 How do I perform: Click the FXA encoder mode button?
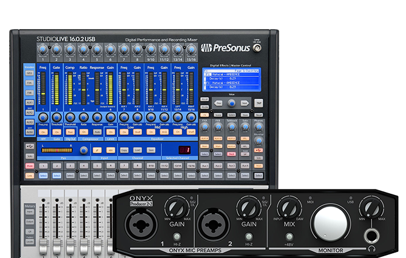click(30, 83)
